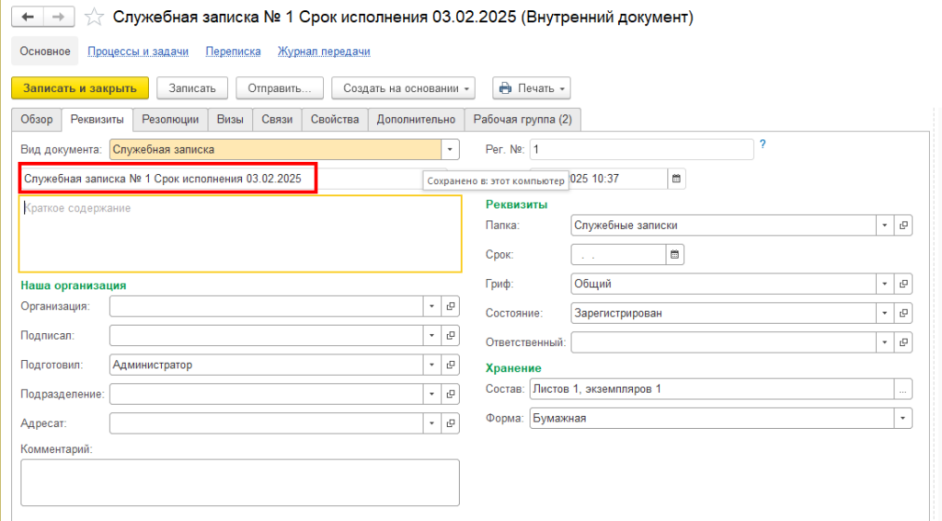Screen dimensions: 942x521
Task: Open Процессы и задачи link
Action: pyautogui.click(x=138, y=52)
